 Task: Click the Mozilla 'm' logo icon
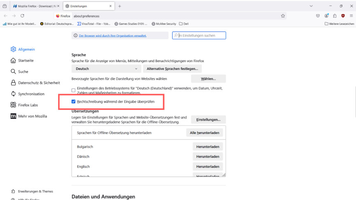click(14, 116)
